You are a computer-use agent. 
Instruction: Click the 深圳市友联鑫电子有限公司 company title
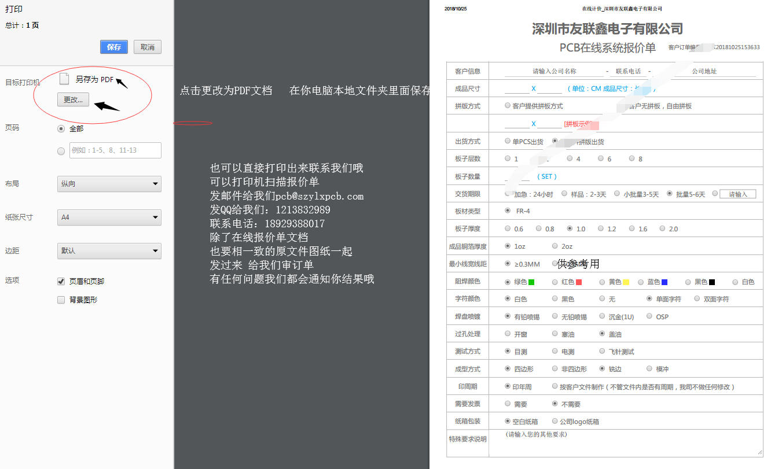coord(607,29)
